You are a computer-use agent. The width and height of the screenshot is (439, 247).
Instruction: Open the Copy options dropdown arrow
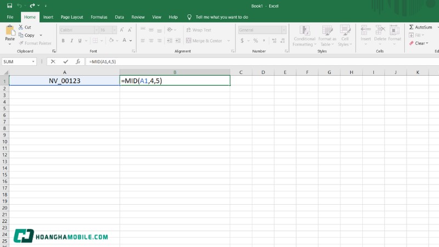tap(41, 35)
